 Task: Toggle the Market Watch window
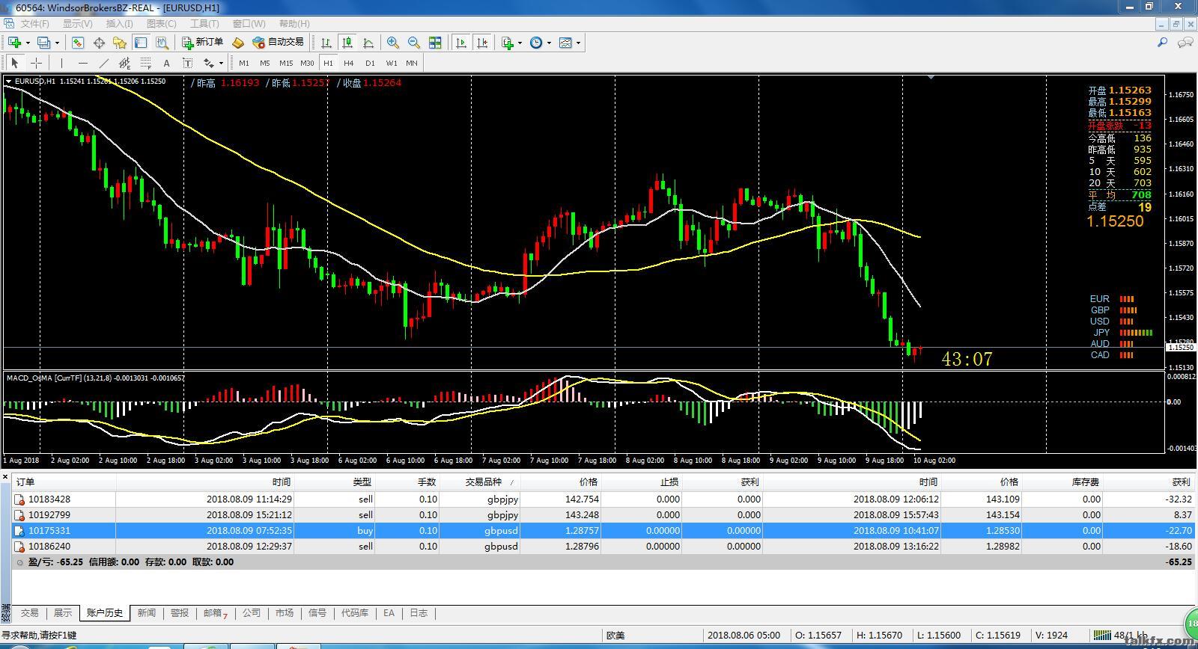(x=77, y=43)
